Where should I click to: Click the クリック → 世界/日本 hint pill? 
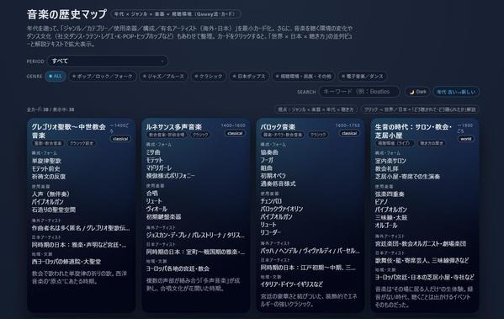[420, 109]
